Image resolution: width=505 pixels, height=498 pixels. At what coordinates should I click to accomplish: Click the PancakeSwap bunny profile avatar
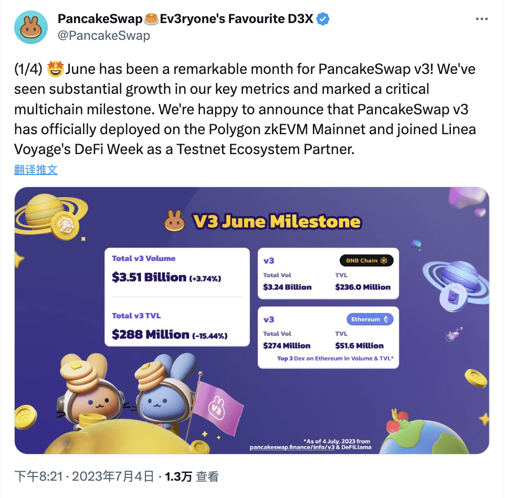pos(30,27)
